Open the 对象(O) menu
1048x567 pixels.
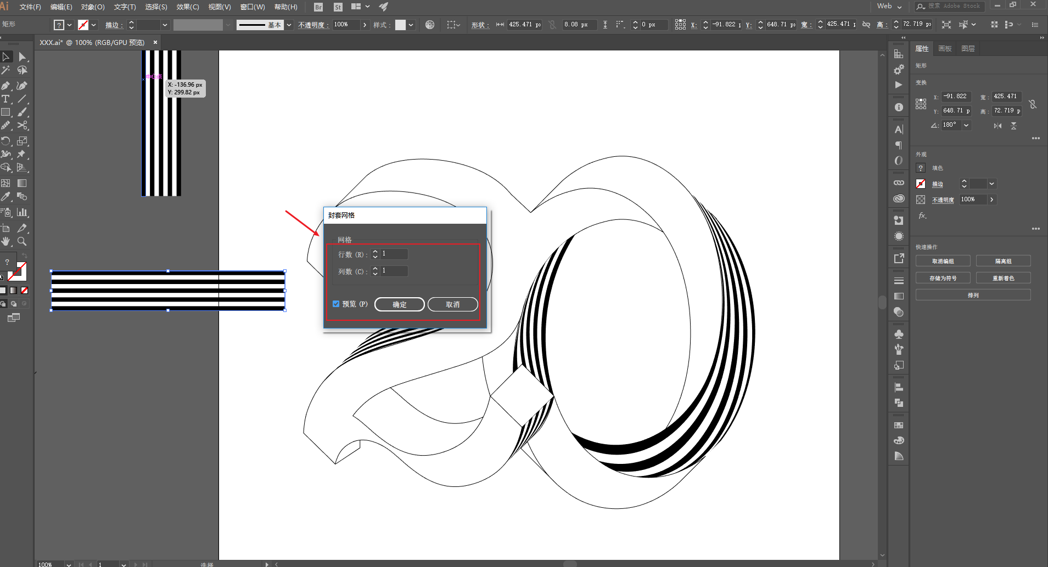point(93,7)
